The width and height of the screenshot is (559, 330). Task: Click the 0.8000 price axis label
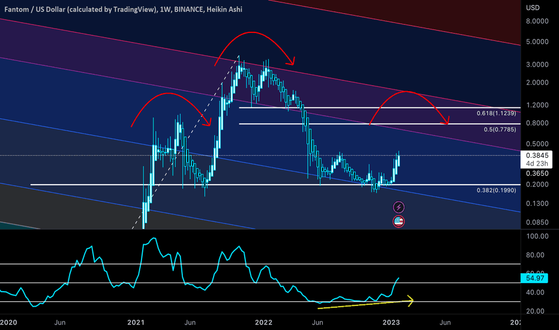point(537,123)
